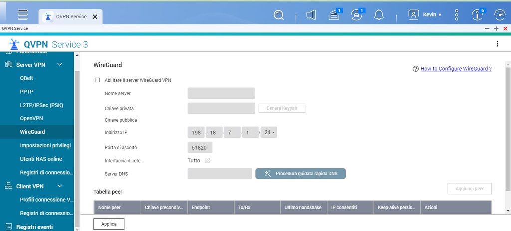Click the Nome server input field
The height and width of the screenshot is (231, 511).
221,93
